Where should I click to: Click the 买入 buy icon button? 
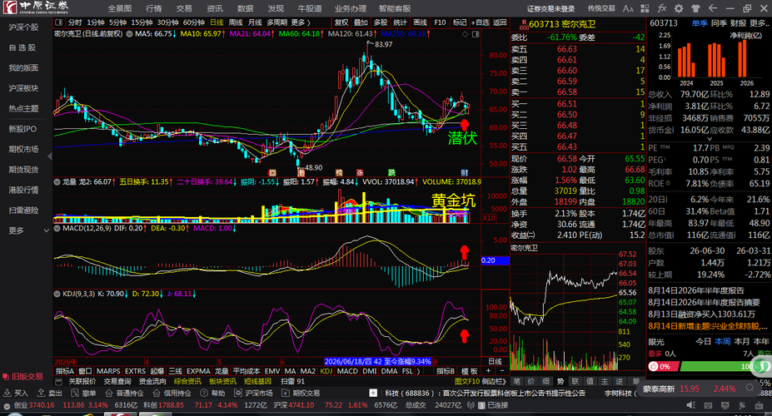pos(16,393)
